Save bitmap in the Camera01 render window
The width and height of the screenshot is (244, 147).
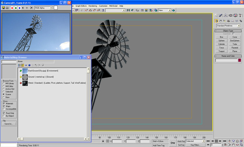[3, 8]
